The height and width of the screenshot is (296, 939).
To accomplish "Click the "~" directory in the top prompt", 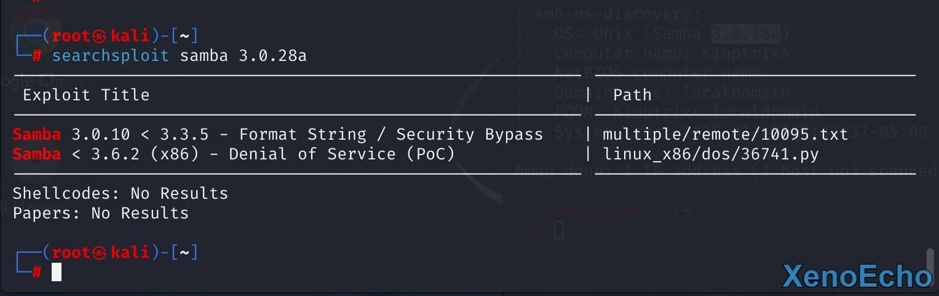I will 184,36.
